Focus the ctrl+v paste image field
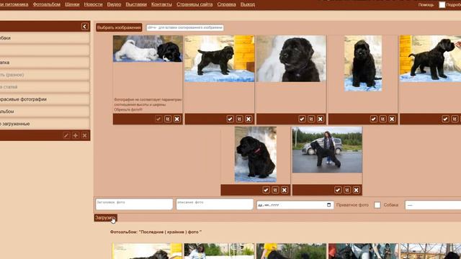 coord(185,27)
